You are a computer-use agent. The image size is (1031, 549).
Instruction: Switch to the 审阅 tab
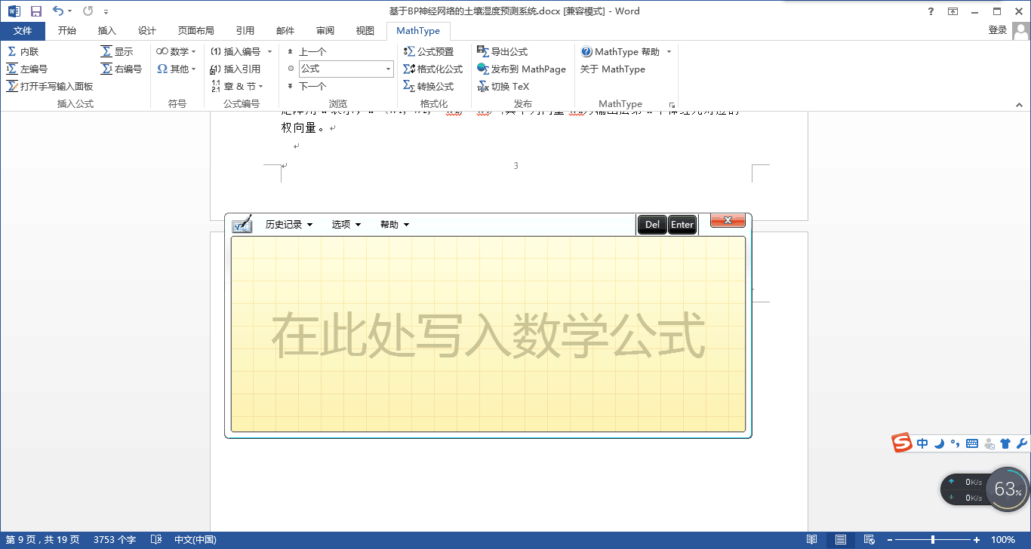pos(325,30)
